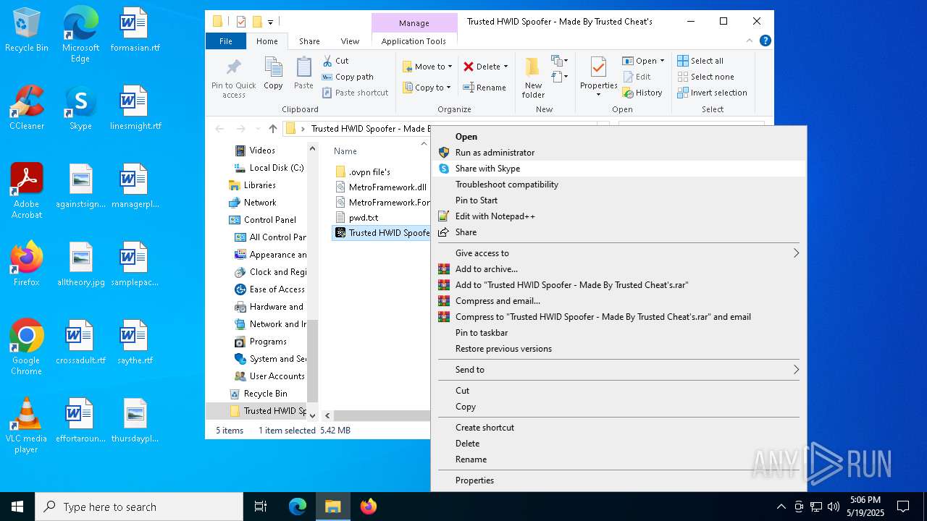This screenshot has width=927, height=521.
Task: Click Pin to Quick access ribbon icon
Action: pyautogui.click(x=233, y=78)
